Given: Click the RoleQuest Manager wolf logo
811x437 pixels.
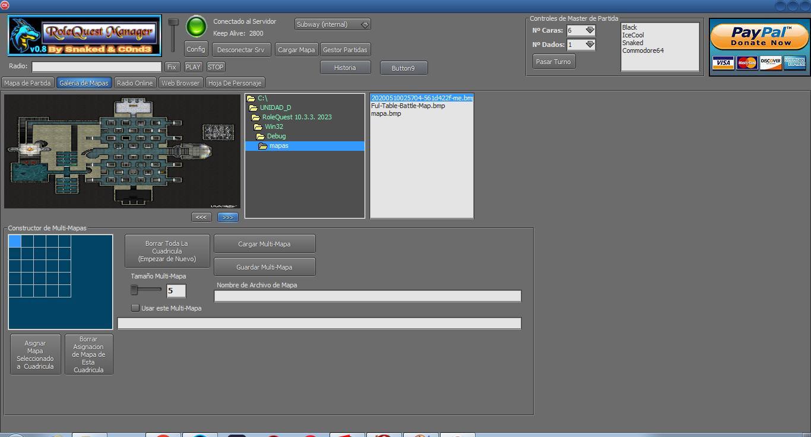Looking at the screenshot, I should (x=24, y=36).
